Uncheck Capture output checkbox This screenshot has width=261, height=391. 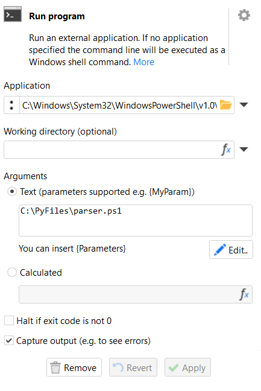click(9, 340)
